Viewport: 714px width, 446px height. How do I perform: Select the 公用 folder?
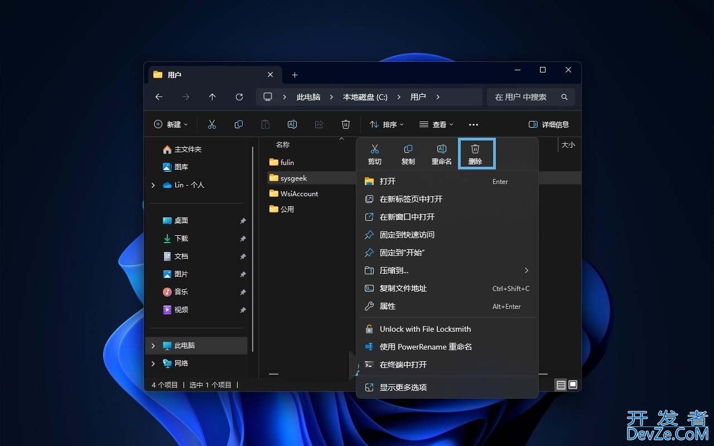281,209
